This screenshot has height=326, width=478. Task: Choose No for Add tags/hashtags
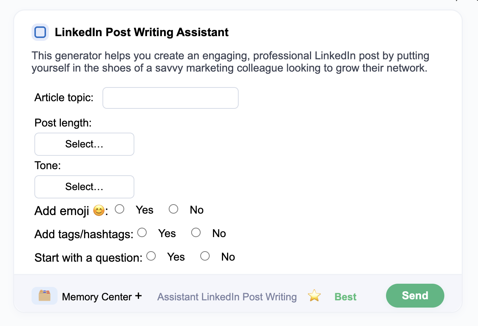196,233
